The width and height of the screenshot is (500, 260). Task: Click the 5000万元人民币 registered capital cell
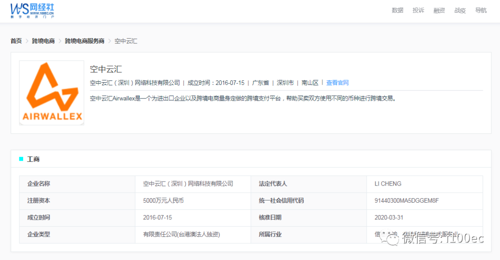pyautogui.click(x=166, y=200)
